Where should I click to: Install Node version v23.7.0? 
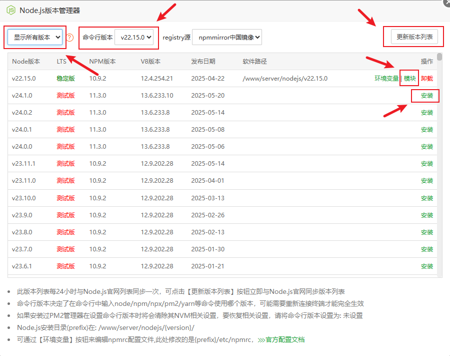(x=427, y=249)
